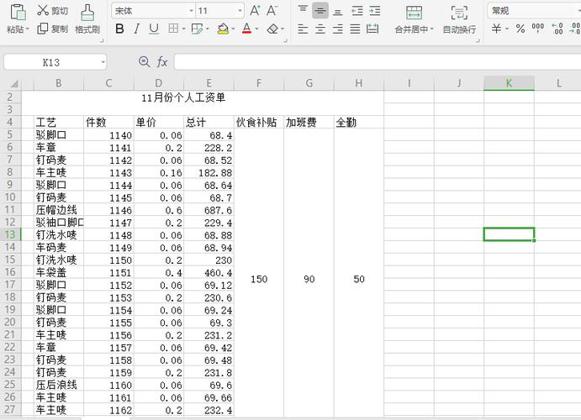Open the 宋体 font name dropdown

point(192,11)
